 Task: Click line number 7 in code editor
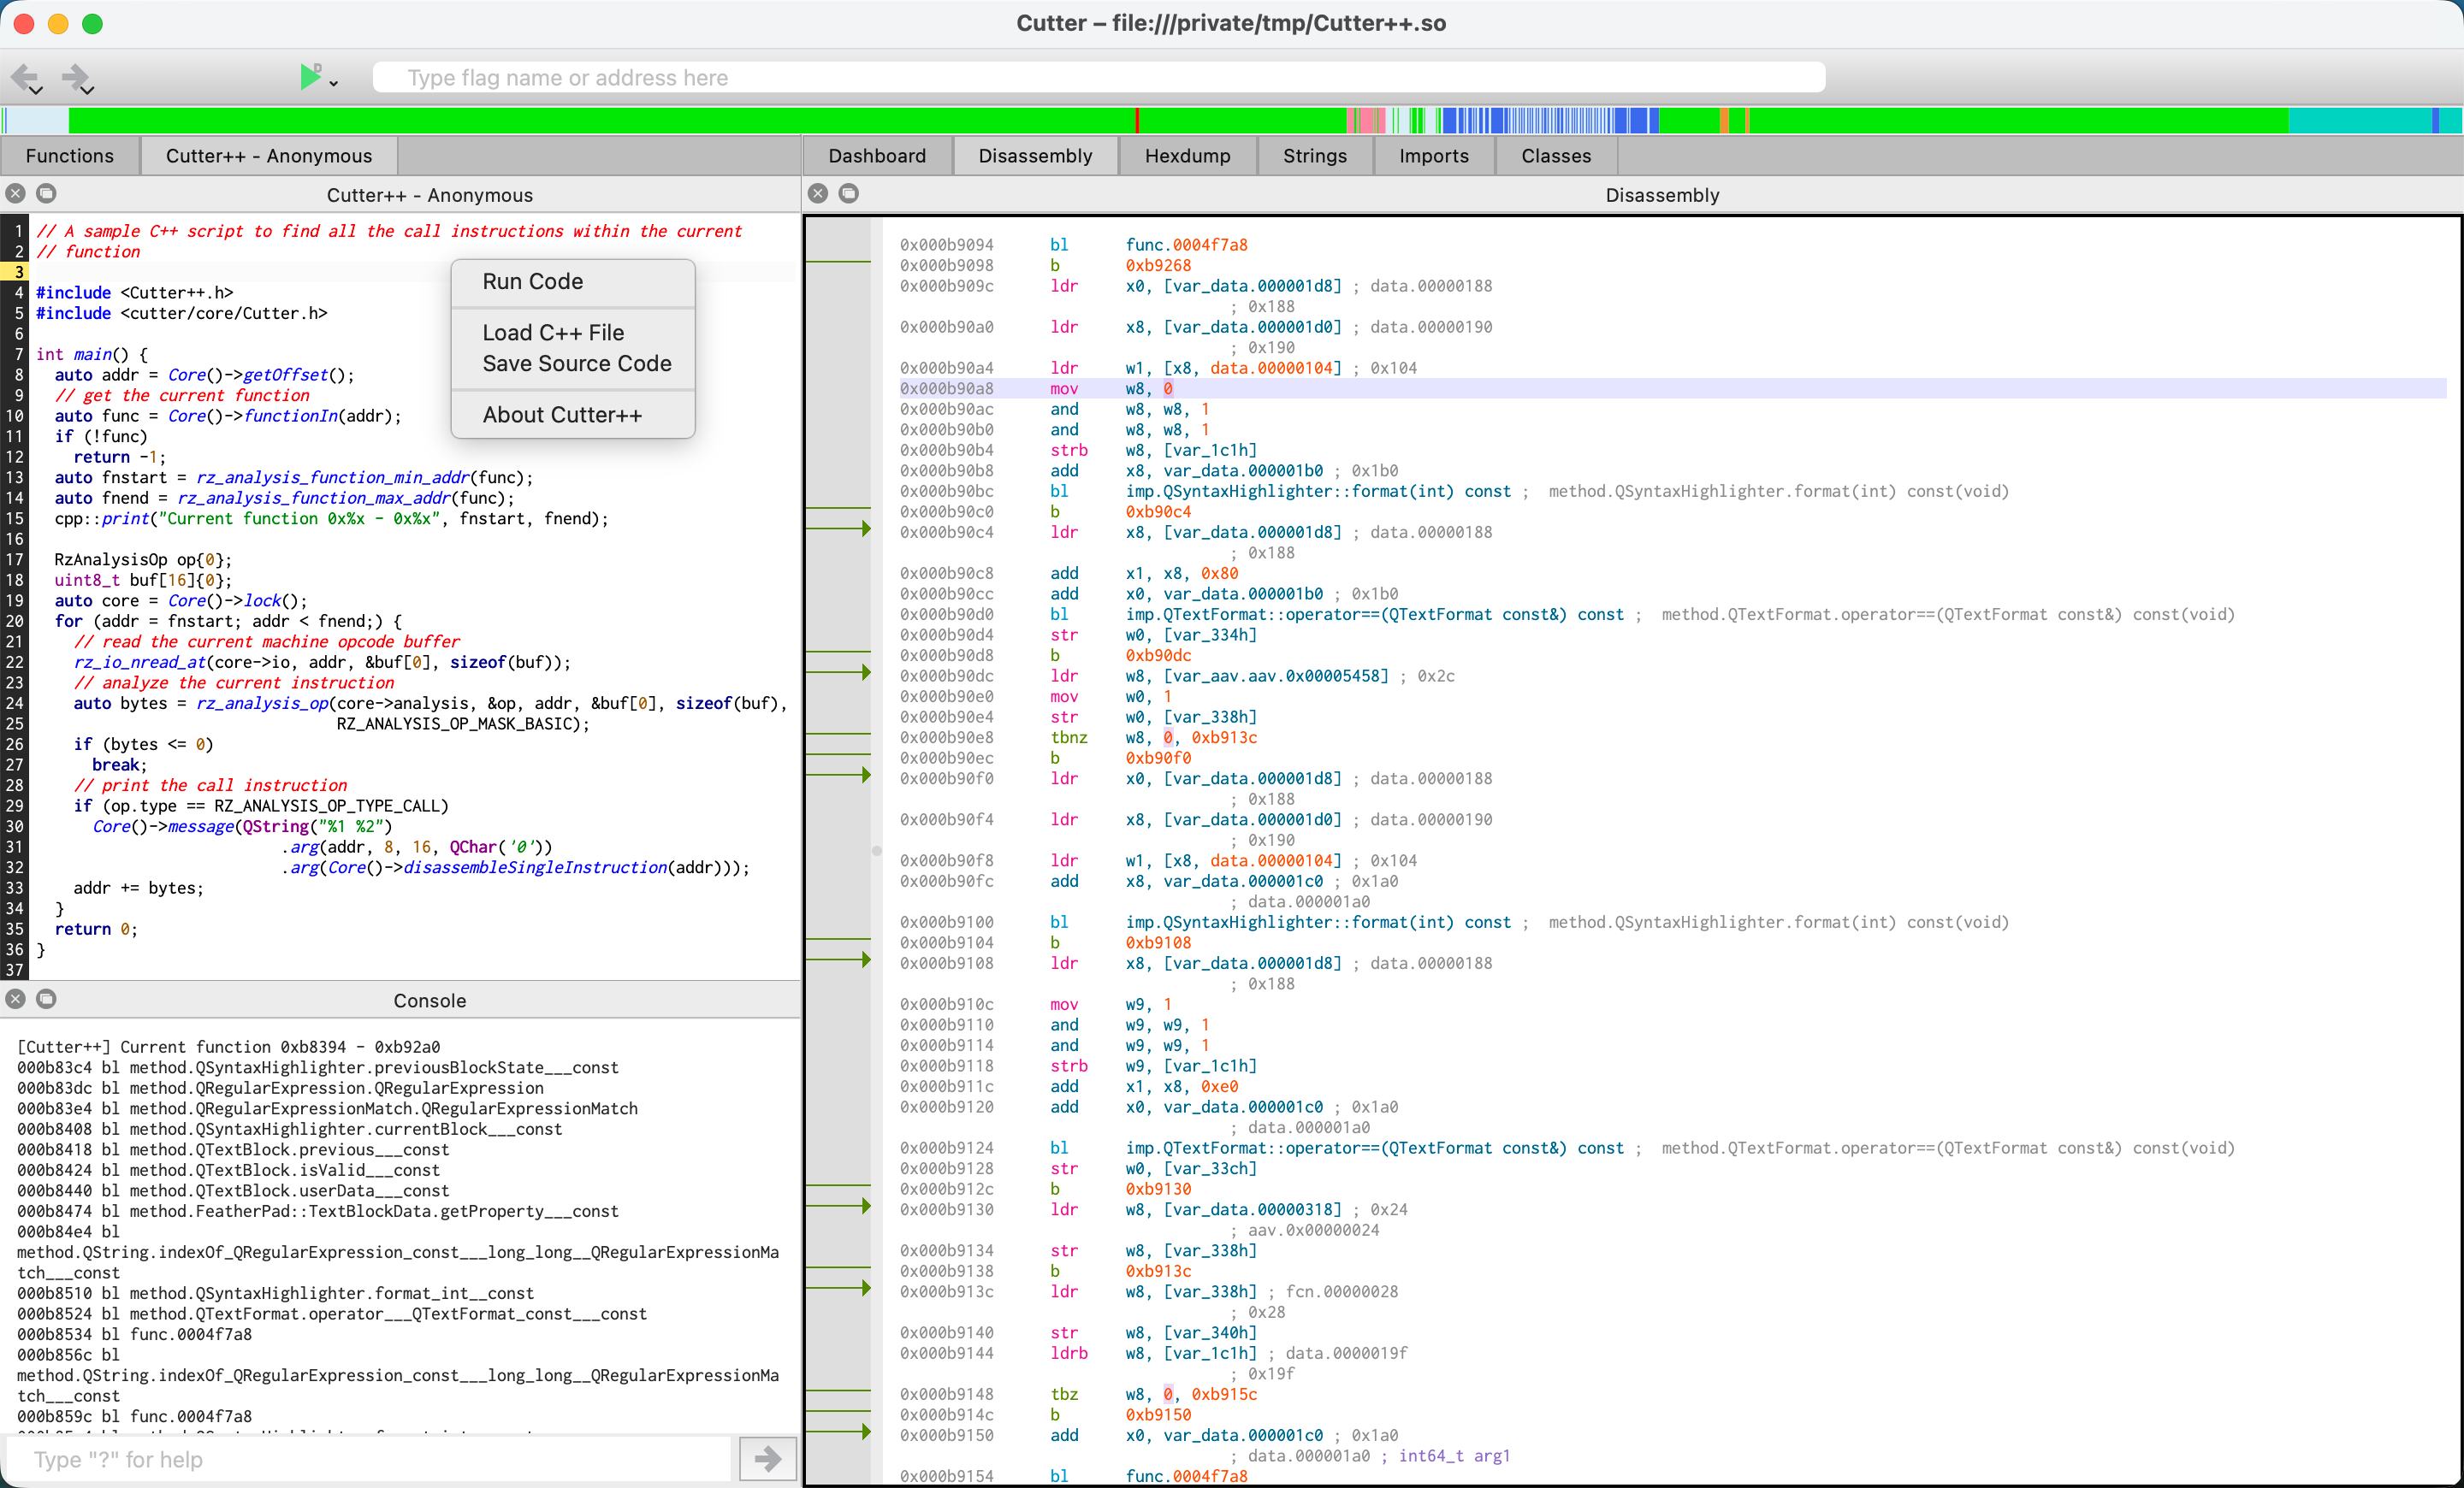[x=18, y=355]
